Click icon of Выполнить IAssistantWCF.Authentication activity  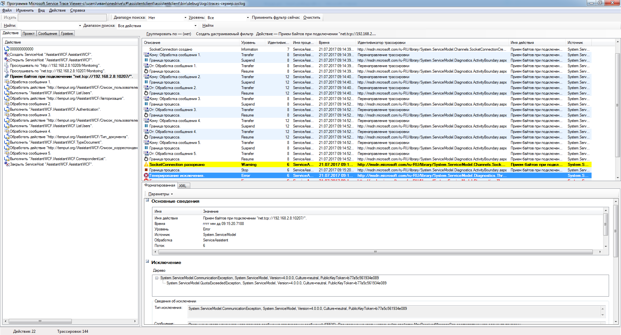(x=7, y=109)
